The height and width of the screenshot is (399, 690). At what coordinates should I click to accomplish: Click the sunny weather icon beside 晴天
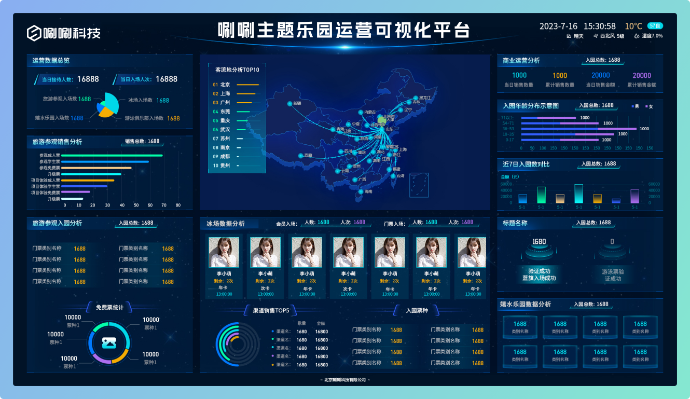(x=569, y=36)
